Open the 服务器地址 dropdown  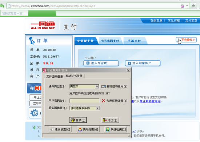tap(97, 108)
